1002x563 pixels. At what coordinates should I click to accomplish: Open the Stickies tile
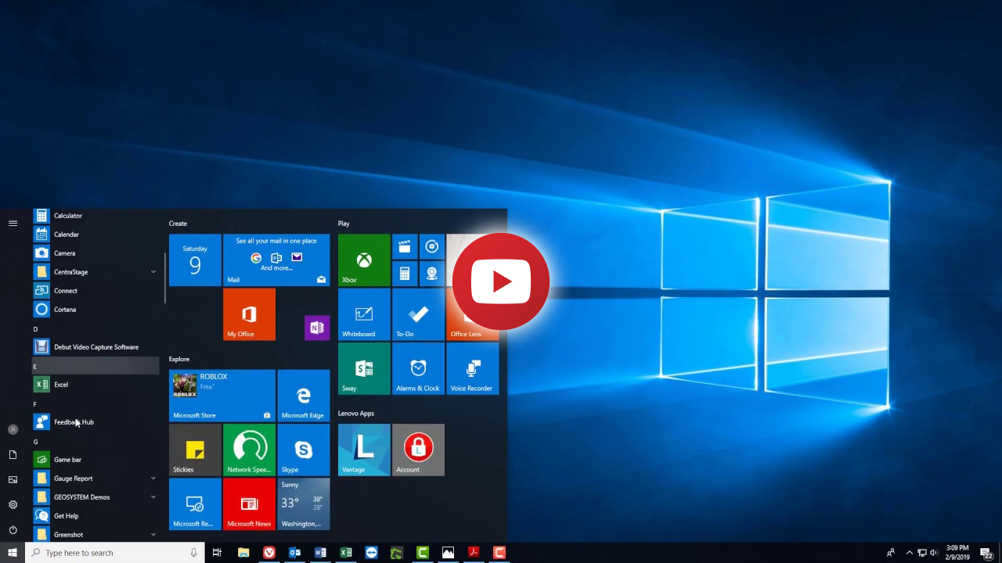(x=195, y=450)
